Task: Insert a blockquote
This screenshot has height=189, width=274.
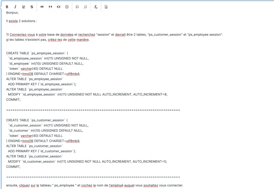Action: [x=50, y=7]
